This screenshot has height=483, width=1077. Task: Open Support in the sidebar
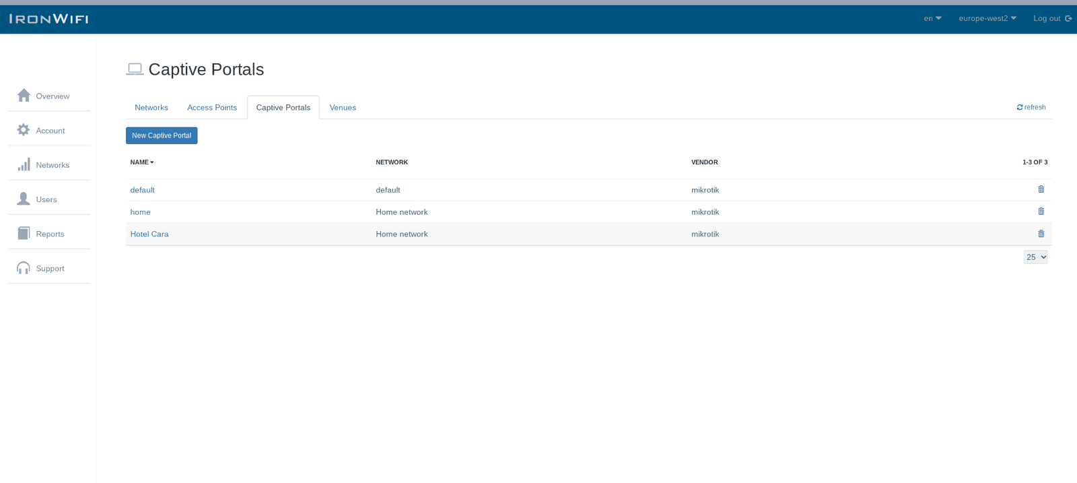[x=50, y=268]
